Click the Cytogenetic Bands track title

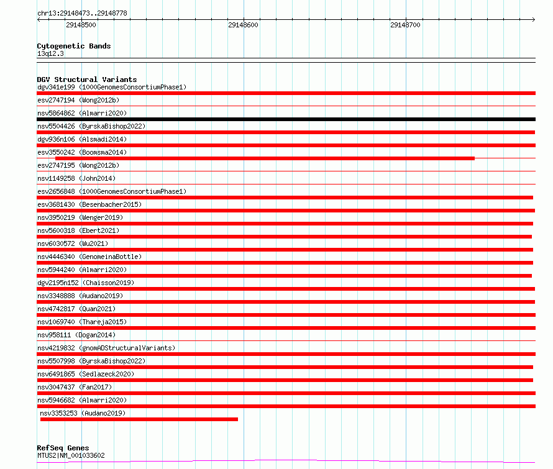(74, 46)
